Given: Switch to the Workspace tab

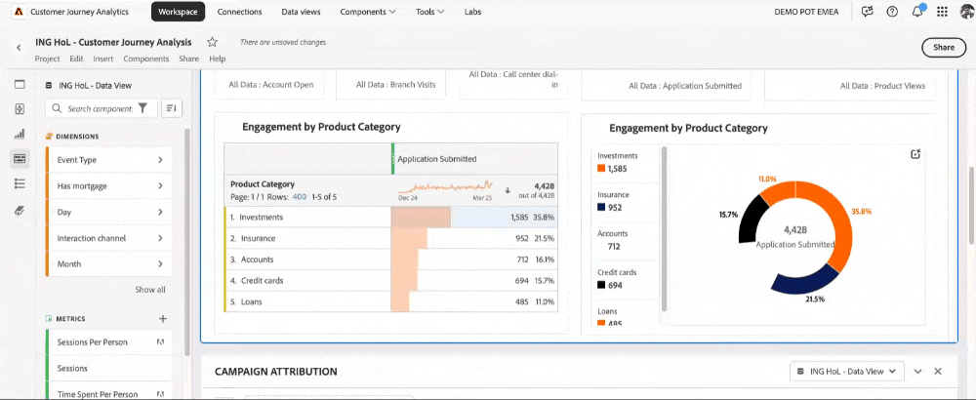Looking at the screenshot, I should (178, 12).
